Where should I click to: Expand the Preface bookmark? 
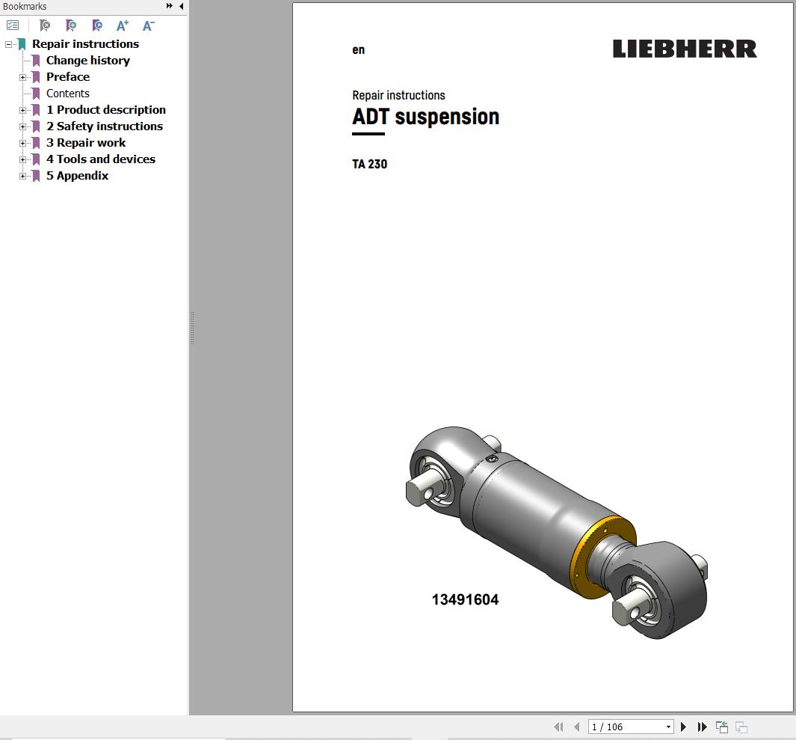[22, 77]
